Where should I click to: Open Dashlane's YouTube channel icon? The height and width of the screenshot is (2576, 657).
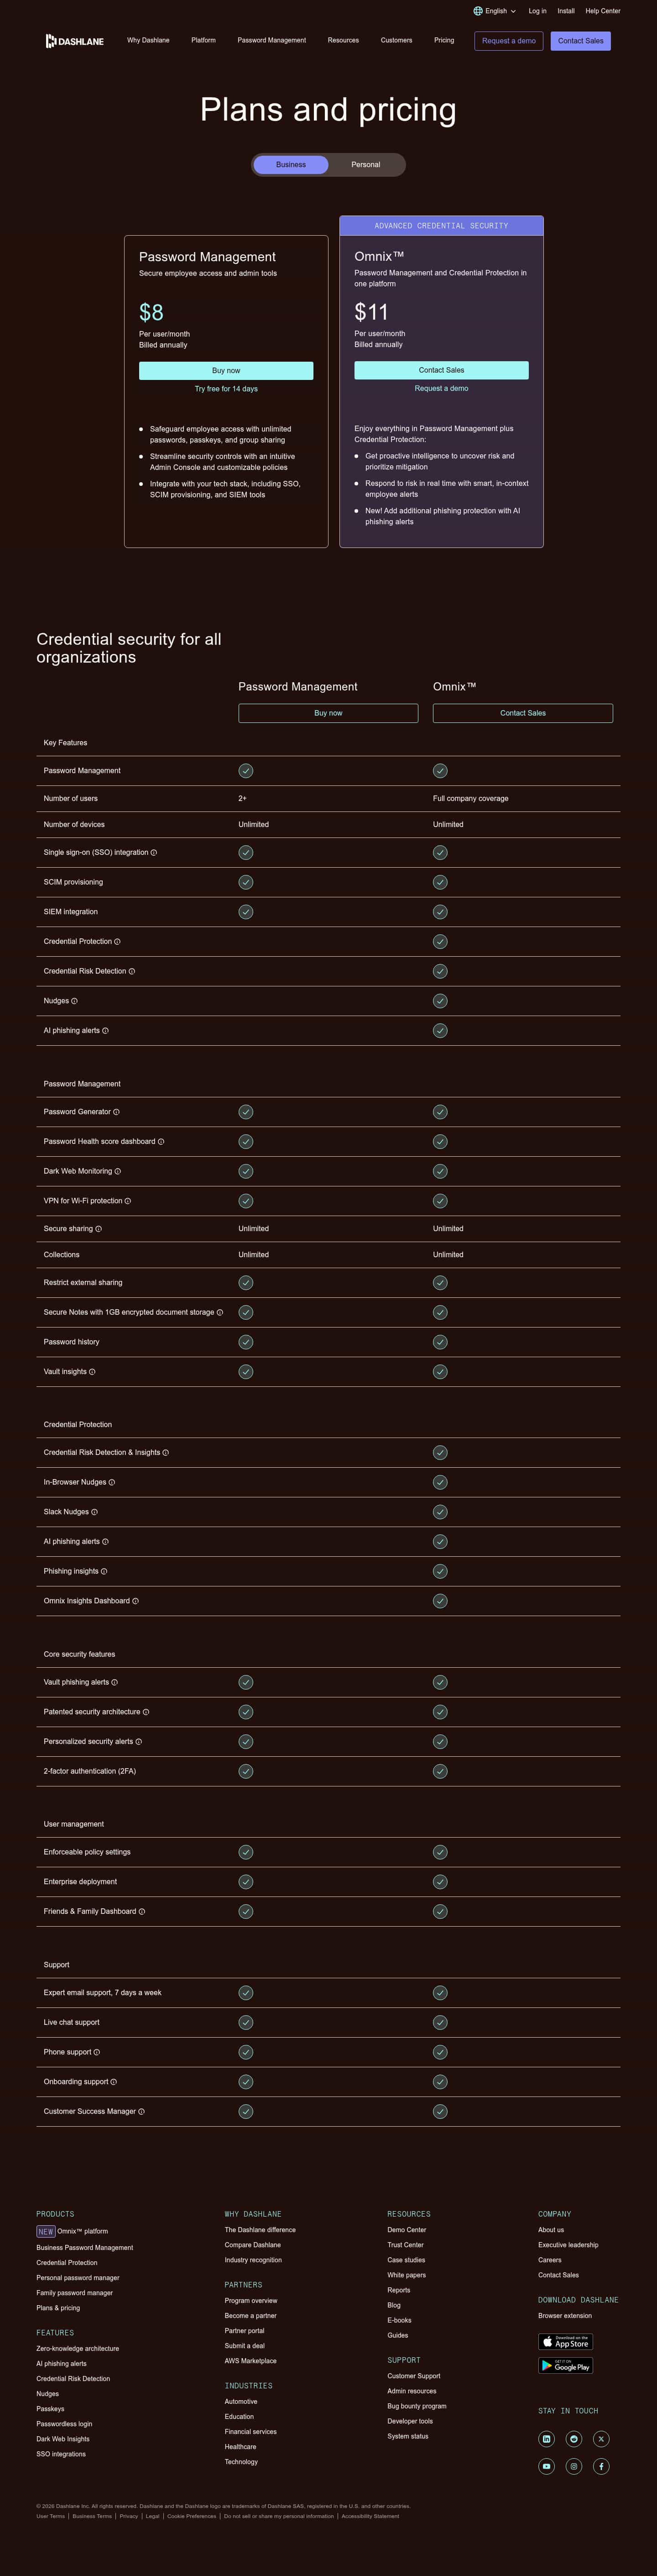pyautogui.click(x=546, y=2466)
